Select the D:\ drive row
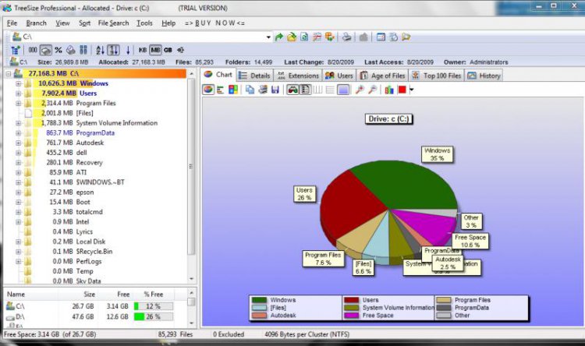585x346 pixels. tap(90, 317)
